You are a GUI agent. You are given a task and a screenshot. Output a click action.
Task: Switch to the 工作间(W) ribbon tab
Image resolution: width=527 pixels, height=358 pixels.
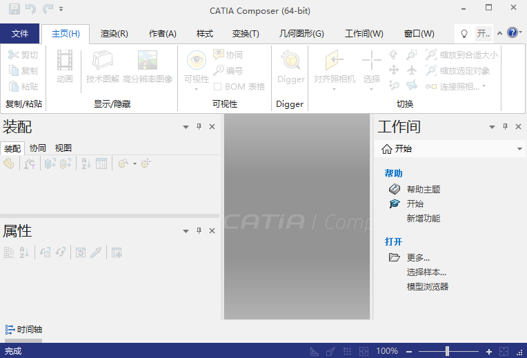pyautogui.click(x=364, y=34)
